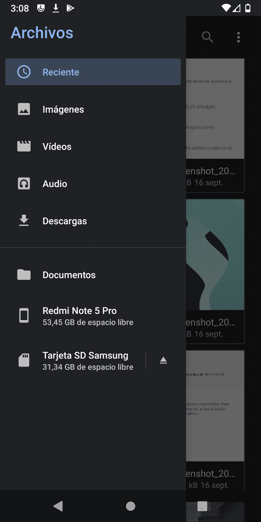
Task: Click '31,34 GB de espacio libre' text
Action: click(88, 367)
